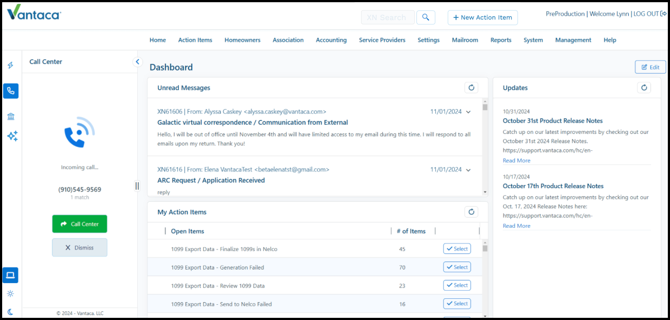The image size is (670, 320).
Task: Open the Accounting menu
Action: 331,40
